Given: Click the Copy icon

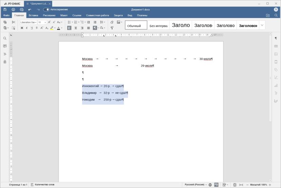Looking at the screenshot, I should (x=5, y=22).
